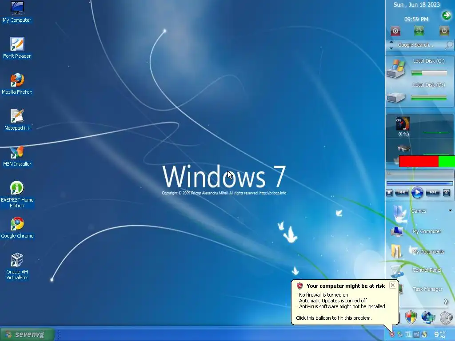The width and height of the screenshot is (455, 341).
Task: Open Control Panel label in the sidebar
Action: [x=427, y=270]
